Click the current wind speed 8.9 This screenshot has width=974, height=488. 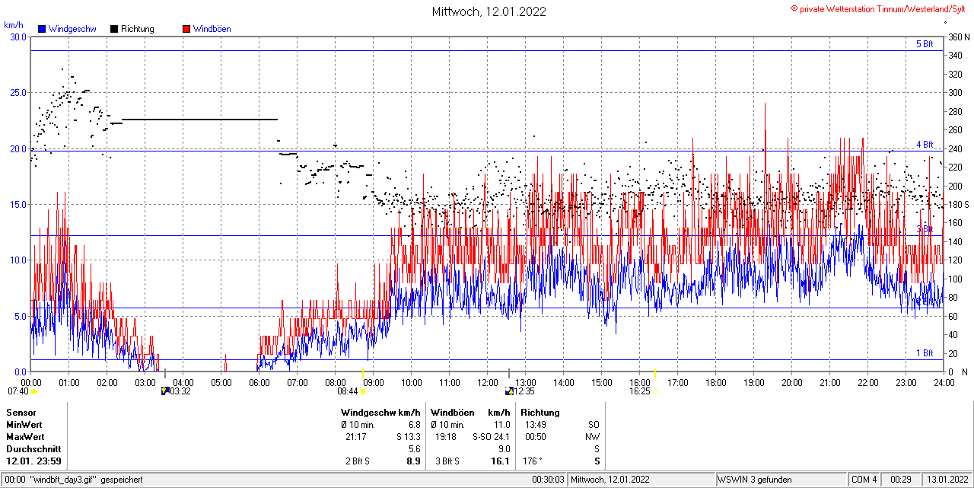click(x=413, y=461)
